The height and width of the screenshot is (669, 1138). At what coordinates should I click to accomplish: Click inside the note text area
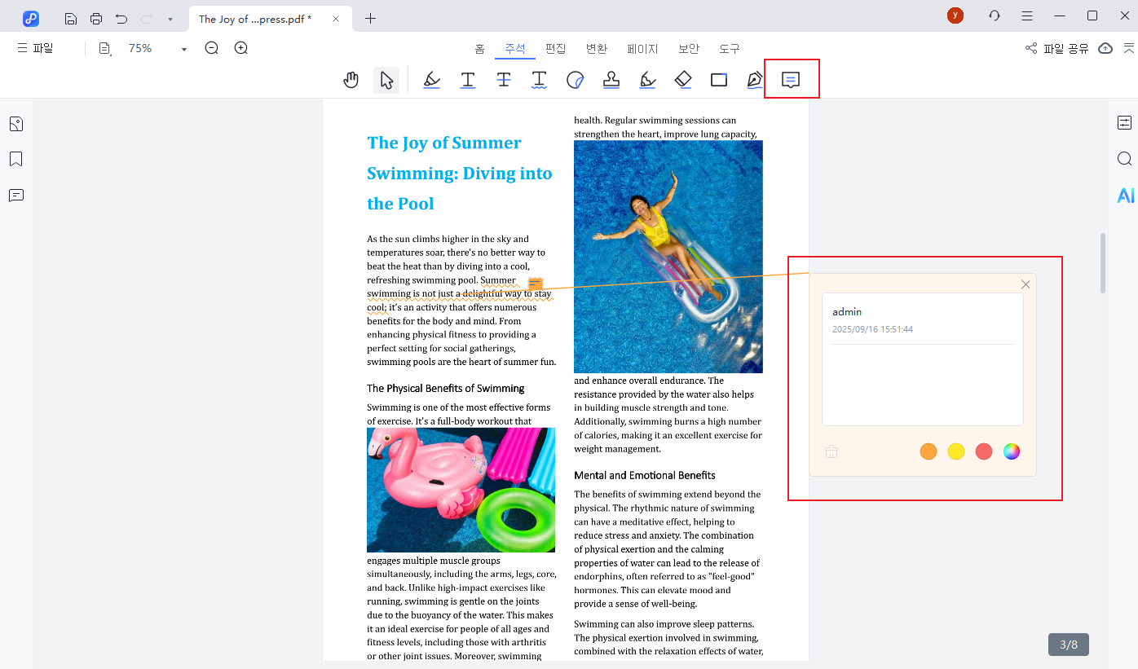pyautogui.click(x=922, y=383)
